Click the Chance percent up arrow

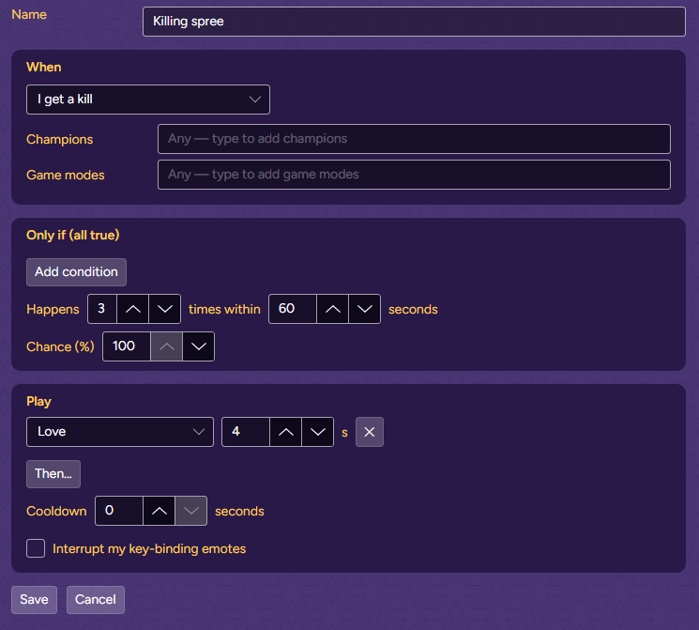tap(166, 346)
